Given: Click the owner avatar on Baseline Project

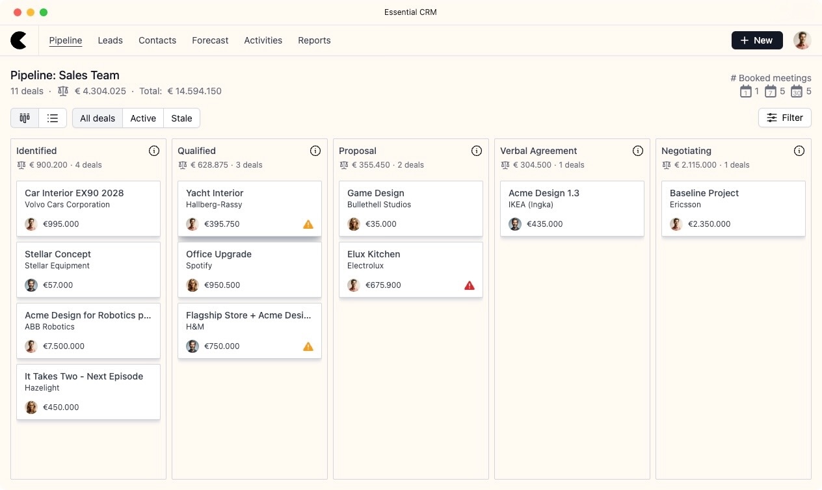Looking at the screenshot, I should [676, 224].
